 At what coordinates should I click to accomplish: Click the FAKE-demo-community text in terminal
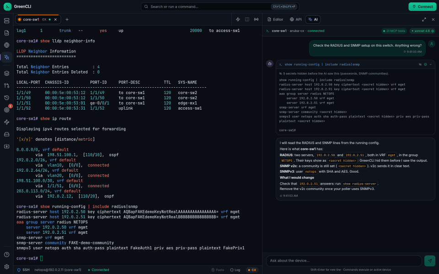[x=91, y=242]
